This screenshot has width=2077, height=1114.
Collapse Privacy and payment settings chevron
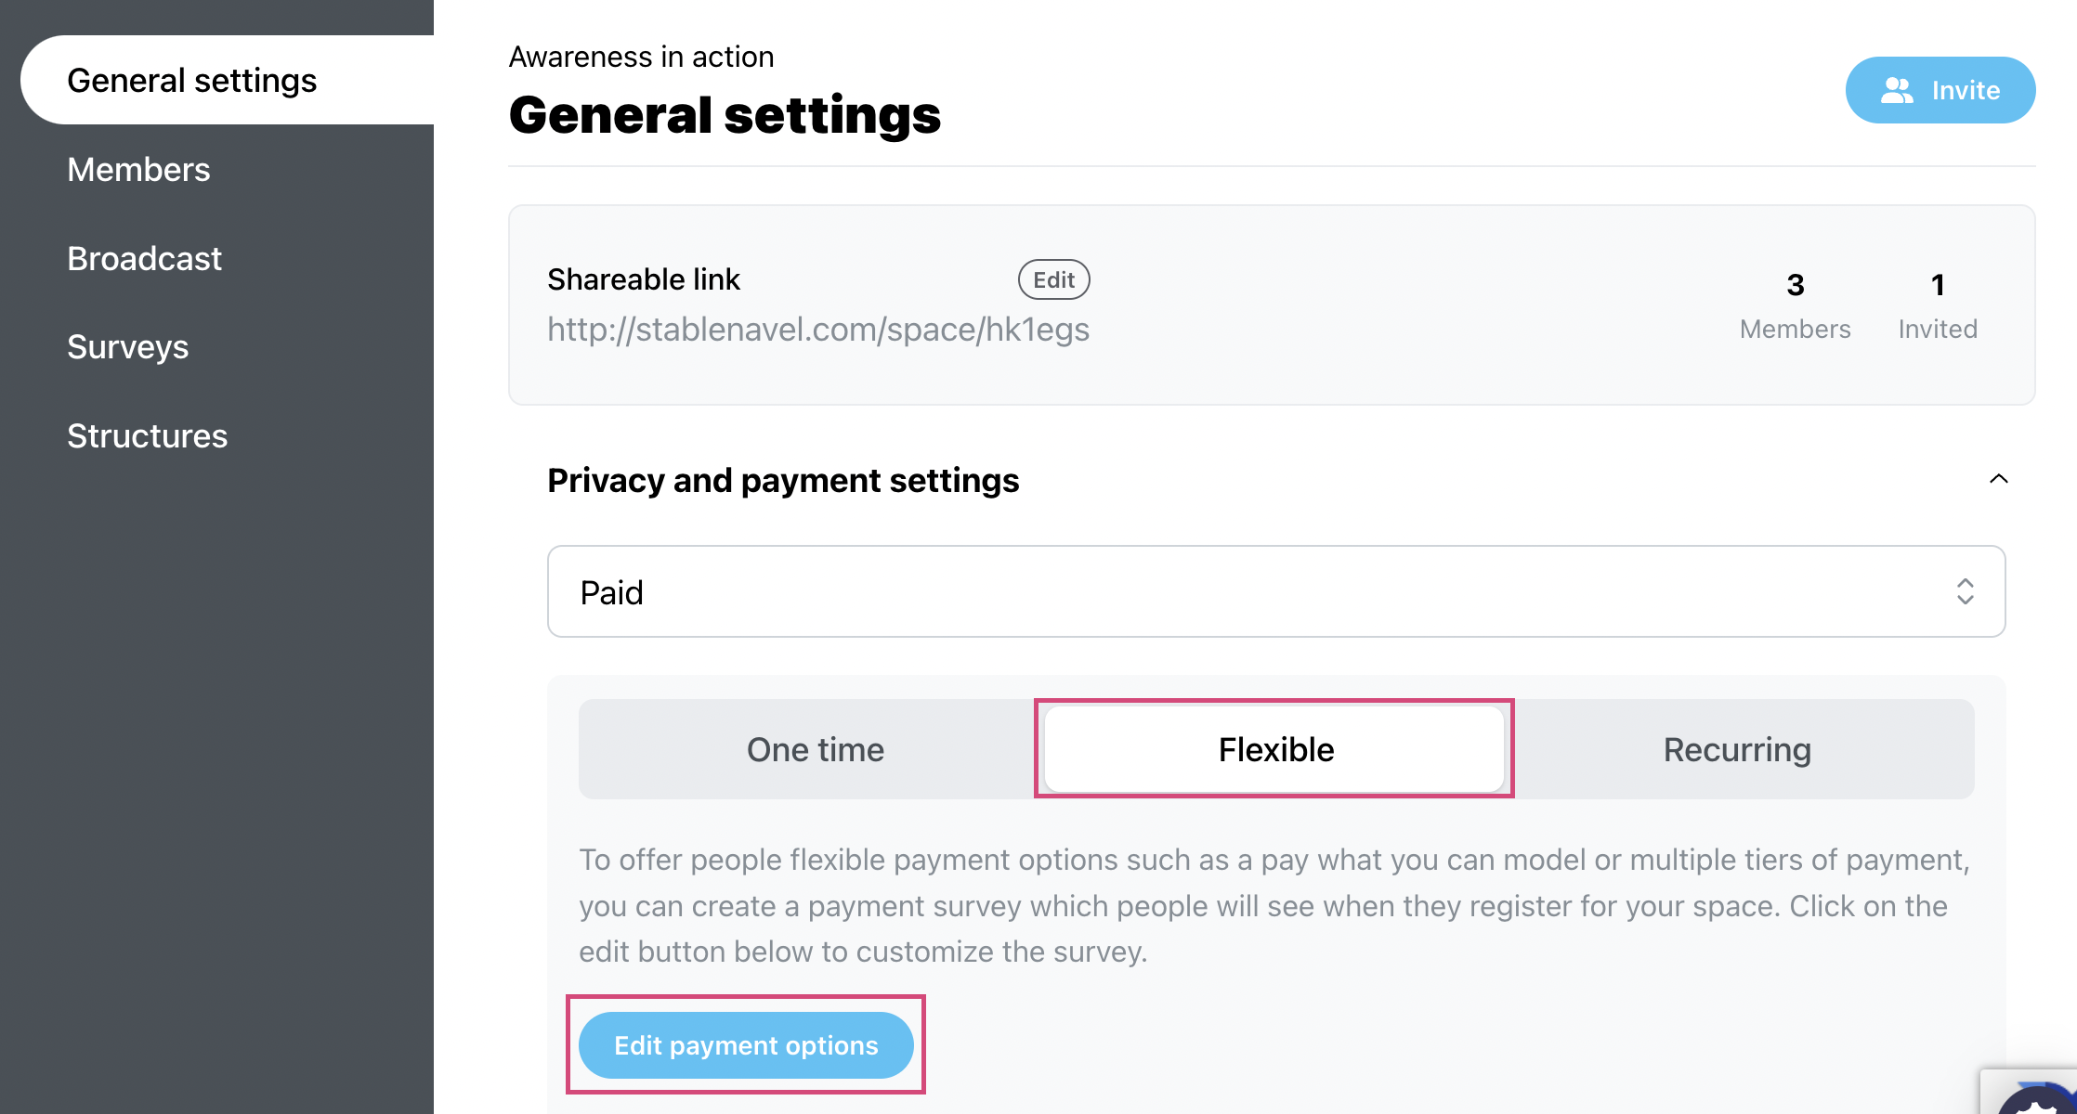pyautogui.click(x=1998, y=479)
